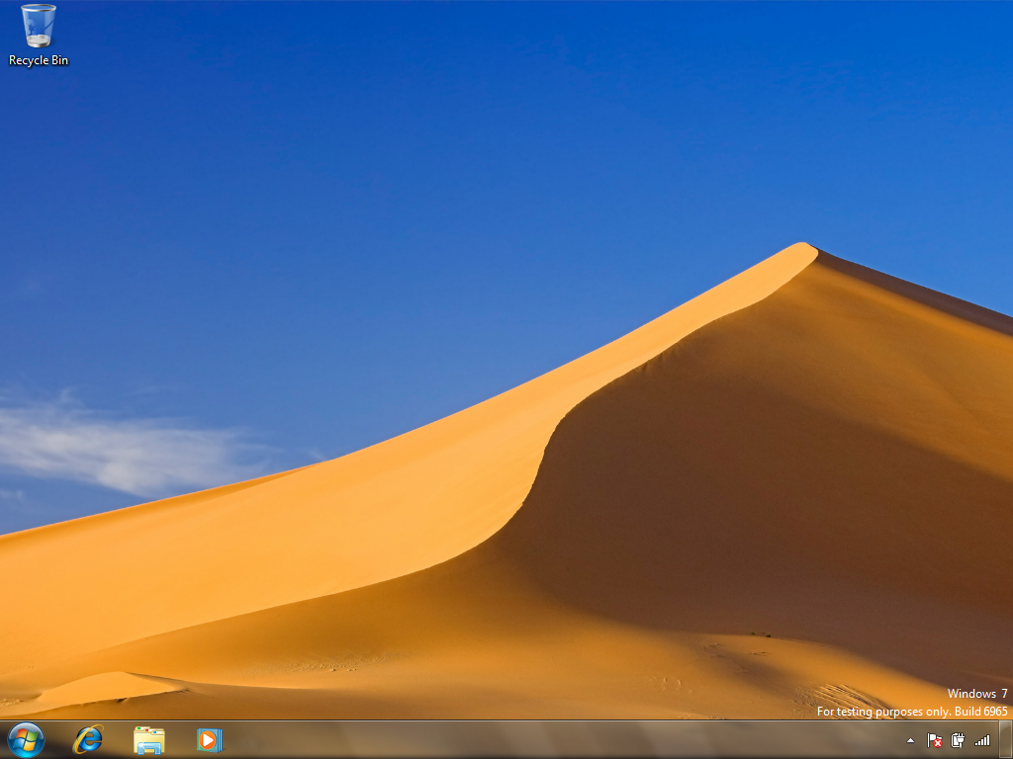The height and width of the screenshot is (759, 1013).
Task: Open network signal bars tray icon
Action: pos(982,740)
